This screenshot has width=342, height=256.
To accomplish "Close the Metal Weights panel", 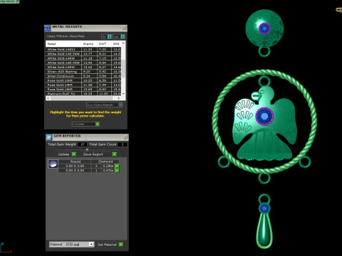I will (x=124, y=28).
